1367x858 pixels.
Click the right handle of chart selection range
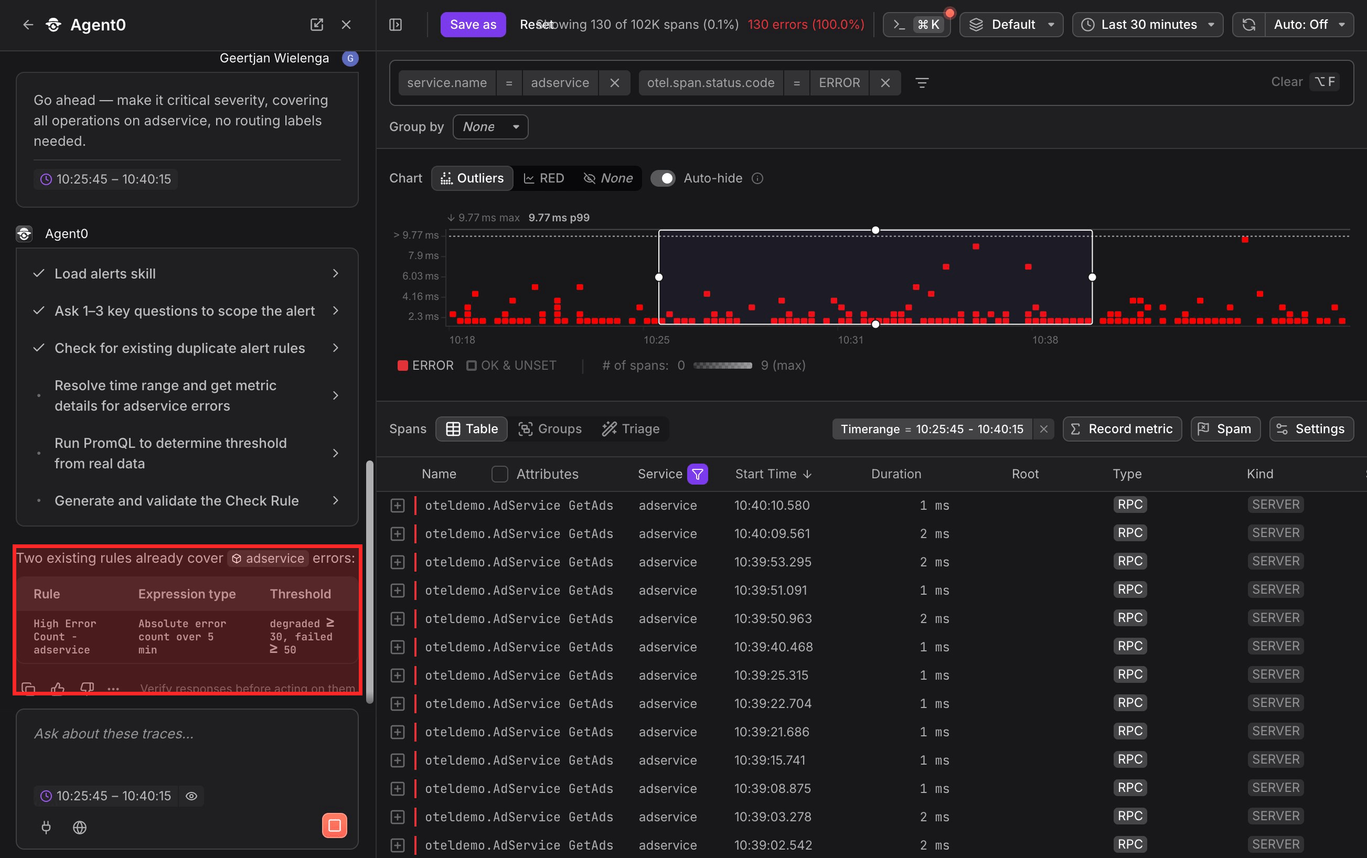point(1092,277)
